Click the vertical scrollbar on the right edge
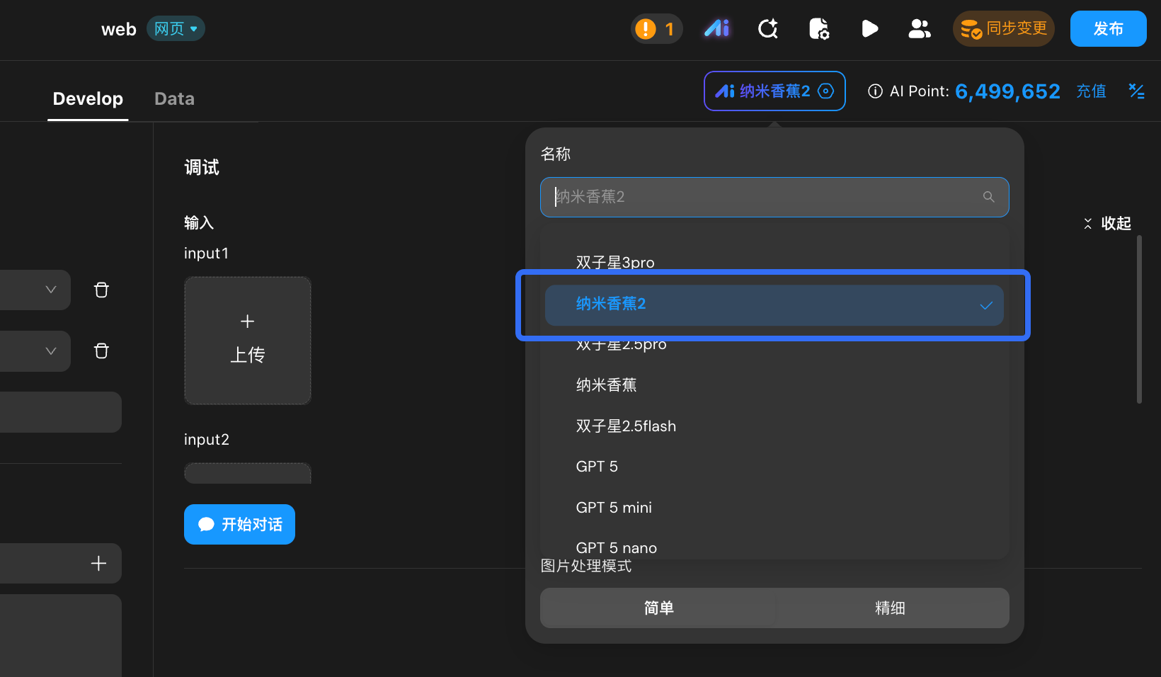1161x677 pixels. [1139, 319]
